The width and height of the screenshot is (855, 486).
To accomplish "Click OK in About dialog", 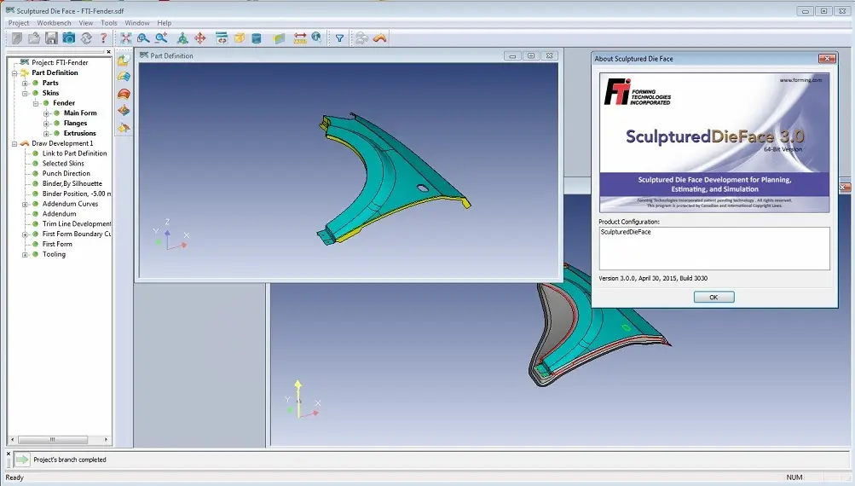I will [x=713, y=298].
